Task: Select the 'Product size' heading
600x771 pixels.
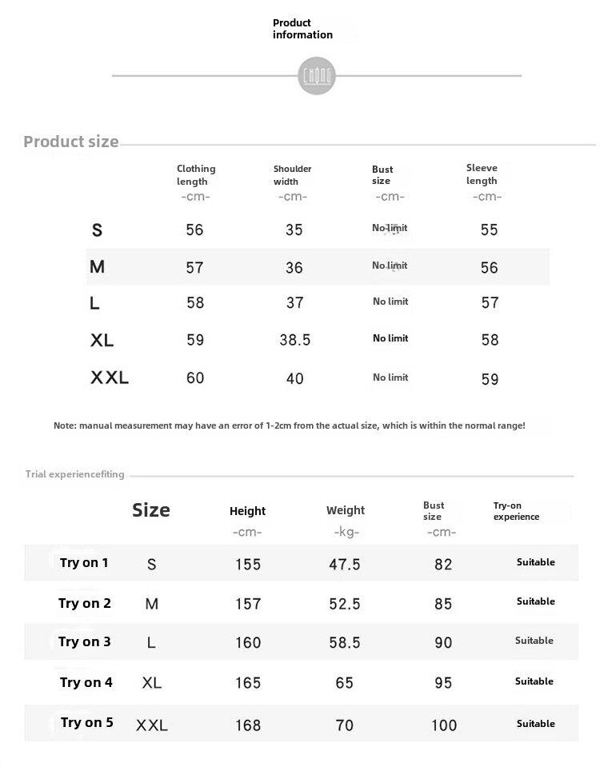Action: tap(71, 142)
